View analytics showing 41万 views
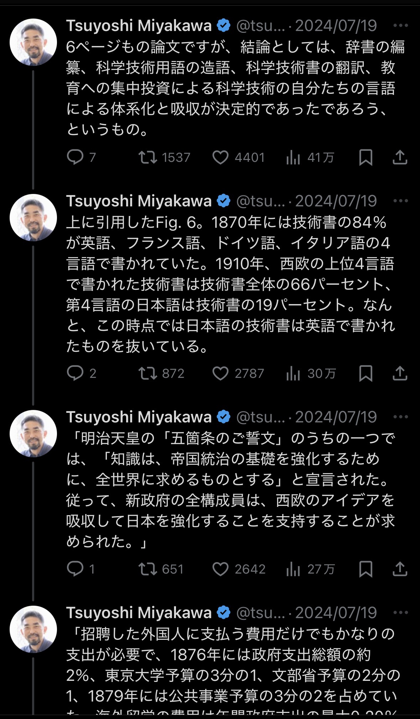Image resolution: width=420 pixels, height=719 pixels. (x=293, y=157)
